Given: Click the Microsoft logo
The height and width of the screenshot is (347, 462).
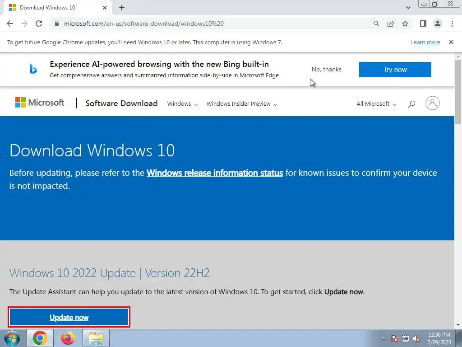Looking at the screenshot, I should tap(40, 103).
